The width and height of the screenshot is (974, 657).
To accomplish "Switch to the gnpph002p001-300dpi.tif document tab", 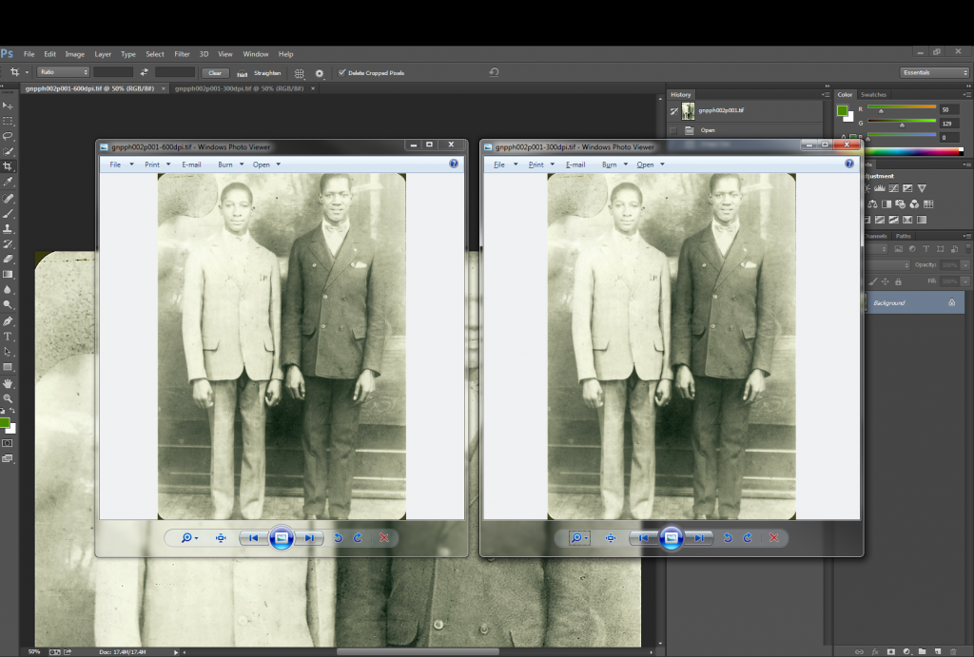I will (238, 88).
